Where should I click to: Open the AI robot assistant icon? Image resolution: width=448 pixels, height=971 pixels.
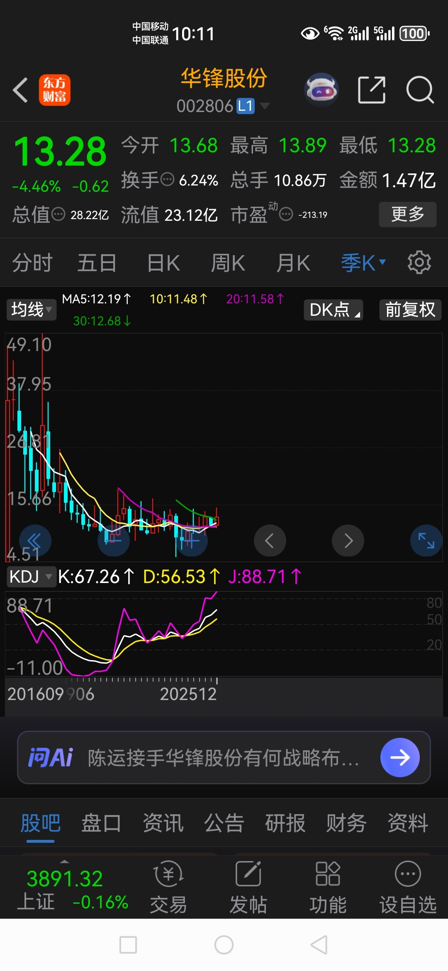tap(321, 90)
